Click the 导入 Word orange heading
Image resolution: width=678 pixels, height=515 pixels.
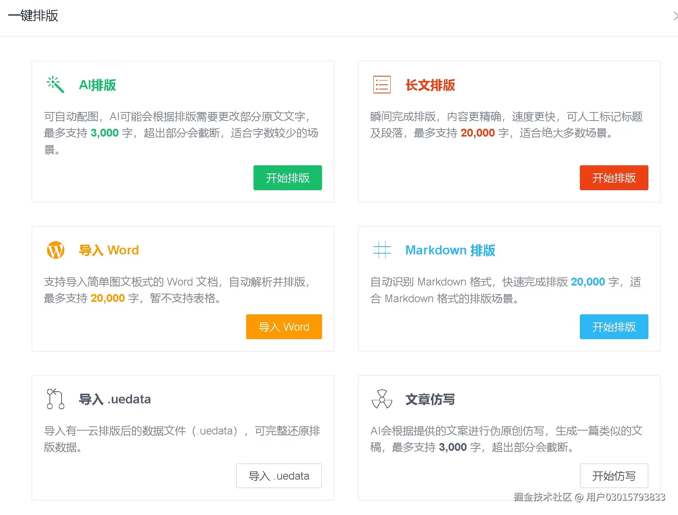(109, 250)
